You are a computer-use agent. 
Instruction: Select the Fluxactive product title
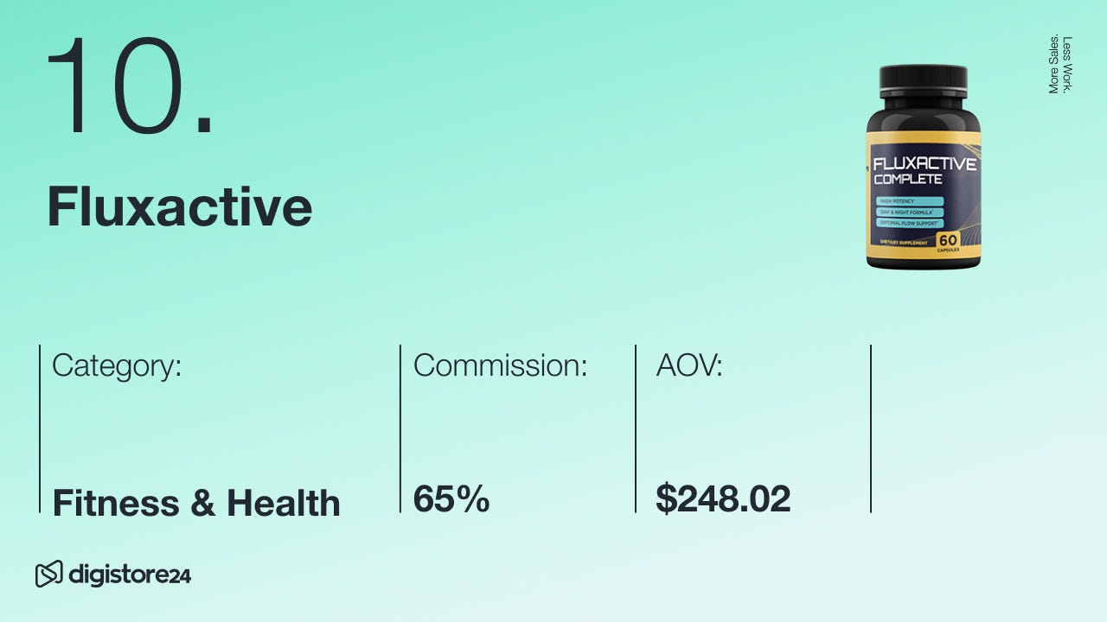[x=179, y=207]
